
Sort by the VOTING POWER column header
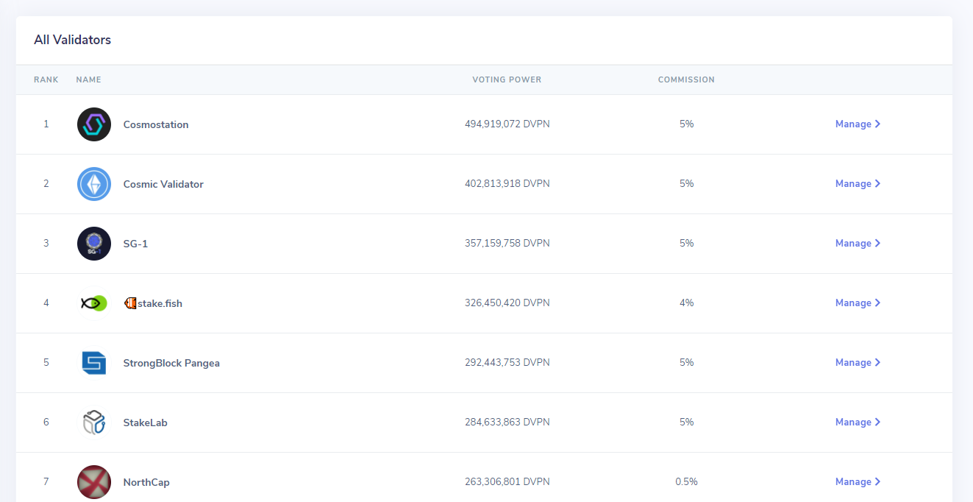(507, 79)
